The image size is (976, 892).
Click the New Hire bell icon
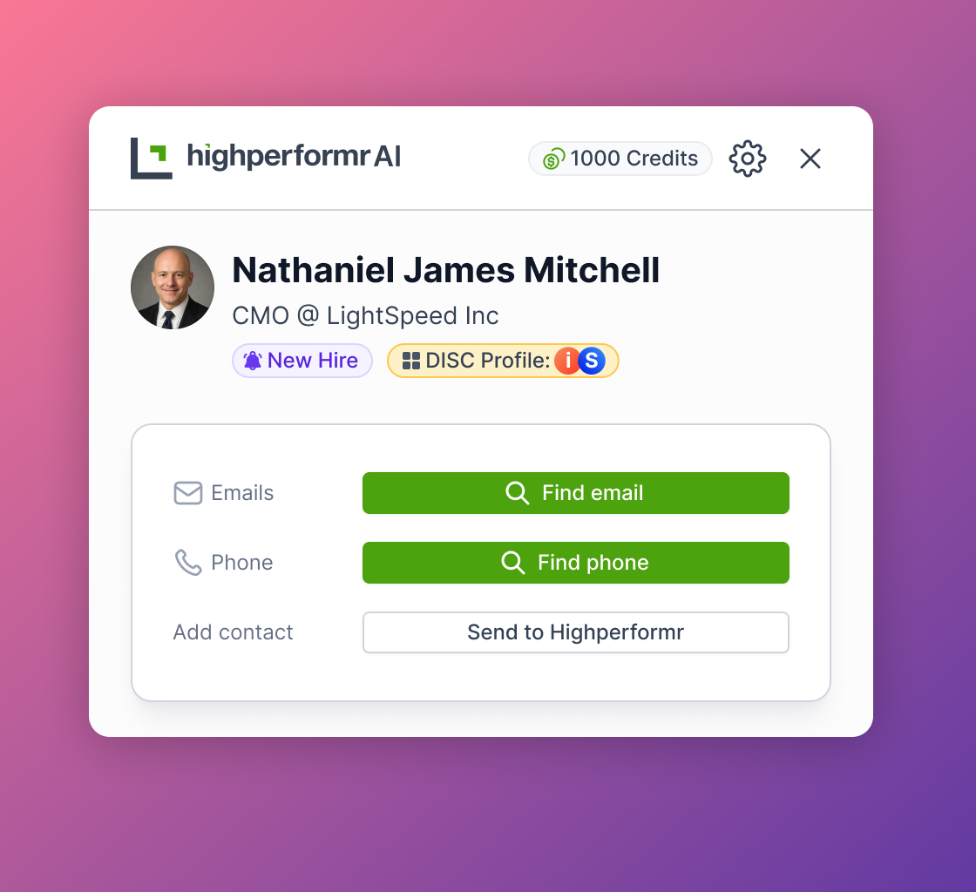point(252,361)
